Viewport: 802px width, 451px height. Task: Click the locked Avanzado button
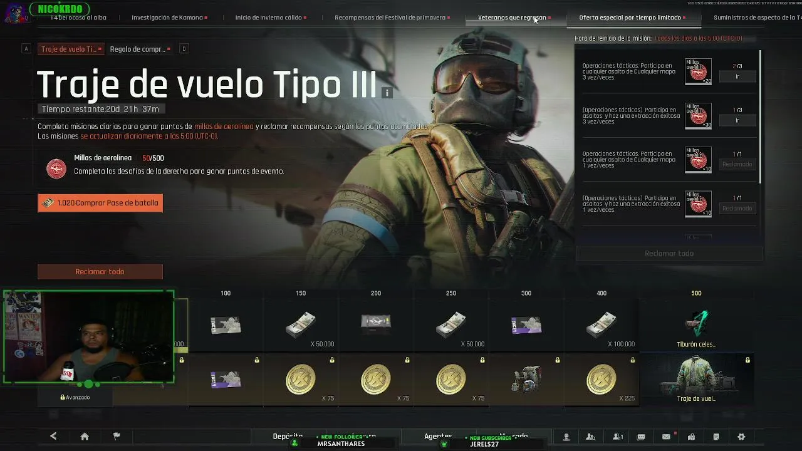pyautogui.click(x=75, y=397)
